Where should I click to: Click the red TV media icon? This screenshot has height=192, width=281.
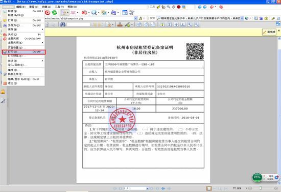(x=84, y=13)
